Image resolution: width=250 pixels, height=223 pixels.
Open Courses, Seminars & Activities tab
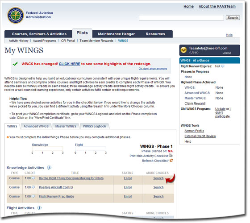coord(39,34)
